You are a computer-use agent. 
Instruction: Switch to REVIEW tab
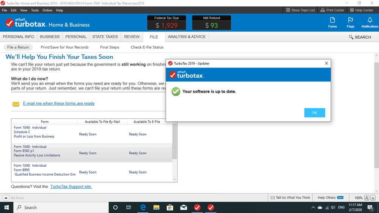[x=132, y=37]
